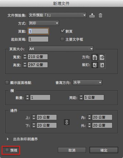Screen dimensions: 123x158
Task: Open the 文件預設集 dropdown
Action: pyautogui.click(x=57, y=15)
